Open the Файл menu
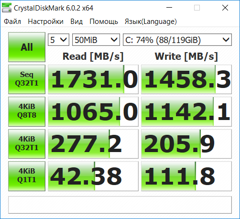The image size is (240, 219). (x=12, y=22)
